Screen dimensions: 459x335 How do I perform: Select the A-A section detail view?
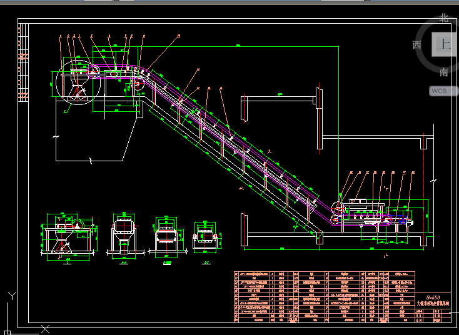tap(124, 238)
